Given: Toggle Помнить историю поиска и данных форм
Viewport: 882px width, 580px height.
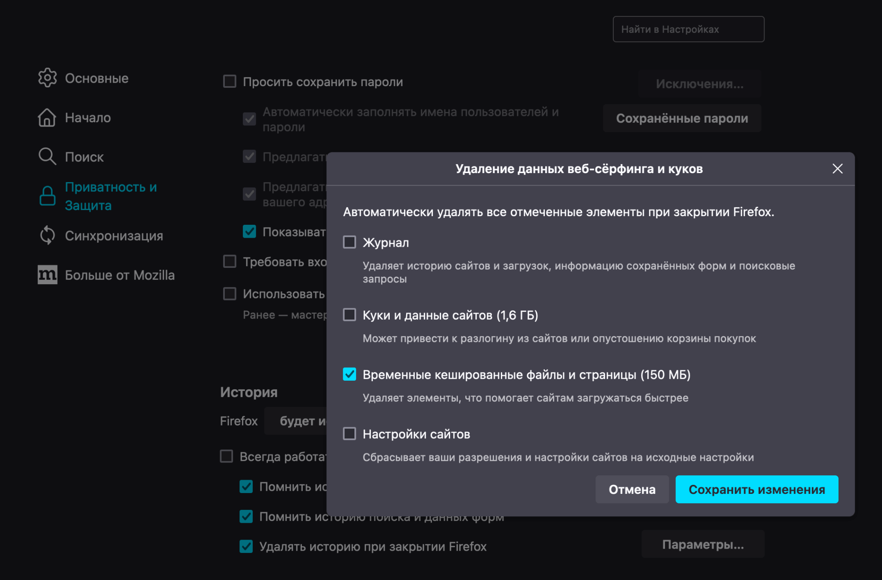Looking at the screenshot, I should pyautogui.click(x=246, y=516).
